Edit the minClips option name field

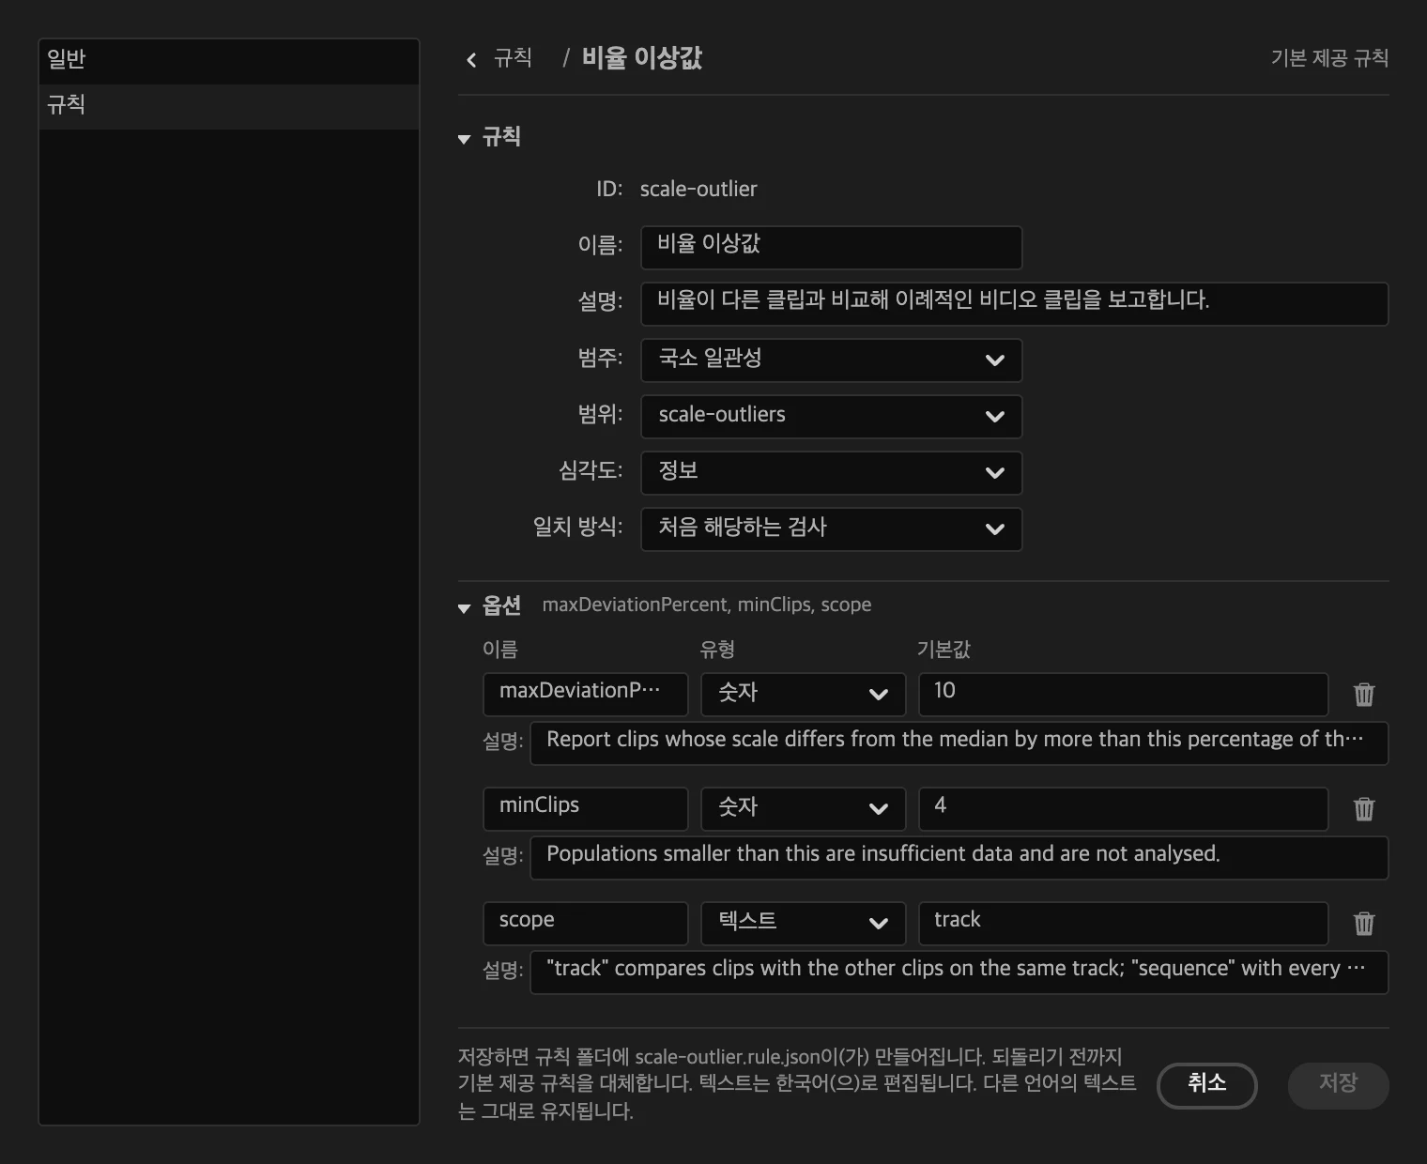[586, 809]
